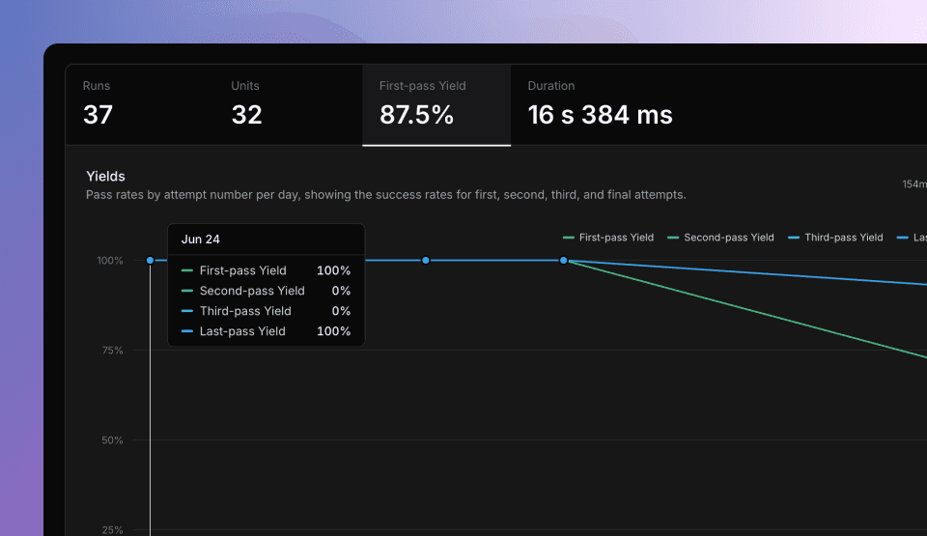Image resolution: width=927 pixels, height=536 pixels.
Task: Click the 50% y-axis label
Action: (x=109, y=440)
